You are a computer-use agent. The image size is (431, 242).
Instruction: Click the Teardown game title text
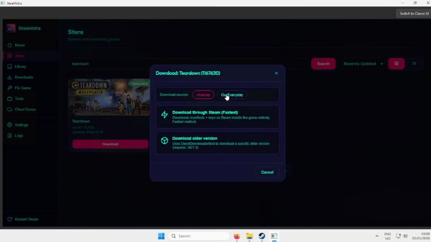click(x=81, y=121)
